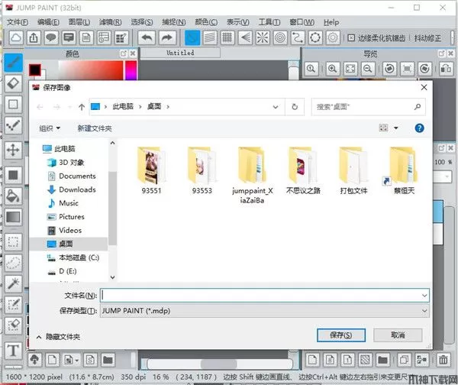Select the Magic Wand tool
458x385 pixels.
click(x=13, y=283)
